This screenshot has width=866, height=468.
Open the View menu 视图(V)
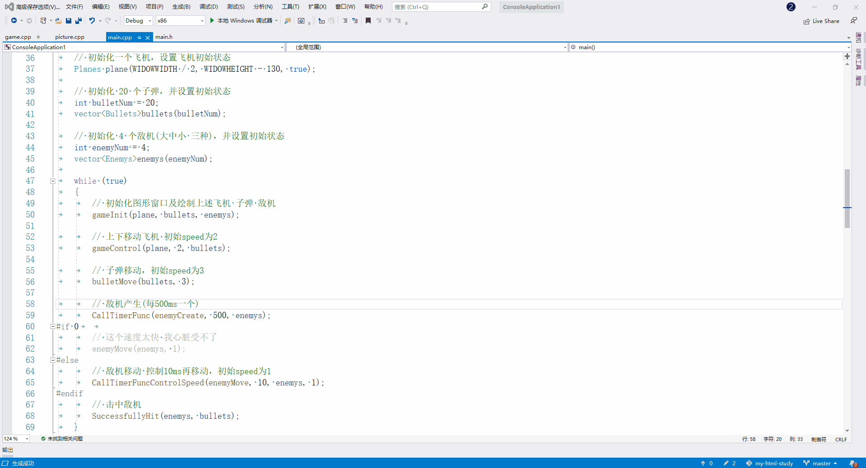128,7
